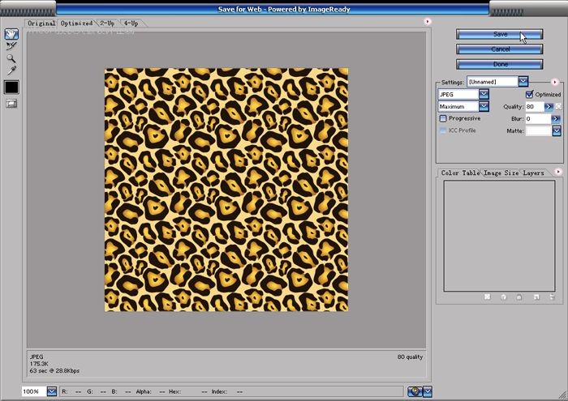Expand the Settings preset dropdown
The width and height of the screenshot is (568, 401).
coord(523,82)
